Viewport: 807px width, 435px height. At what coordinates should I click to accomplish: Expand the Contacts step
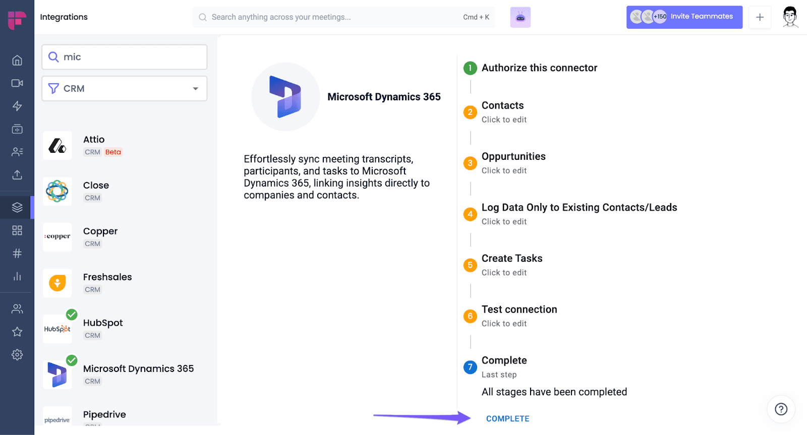503,112
